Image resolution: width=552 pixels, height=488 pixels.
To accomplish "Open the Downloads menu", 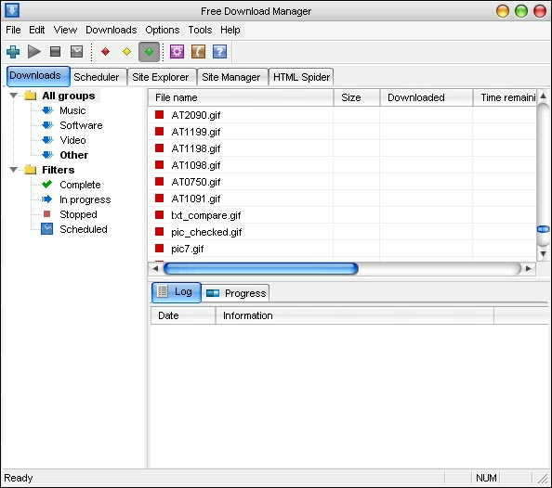I will 111,30.
